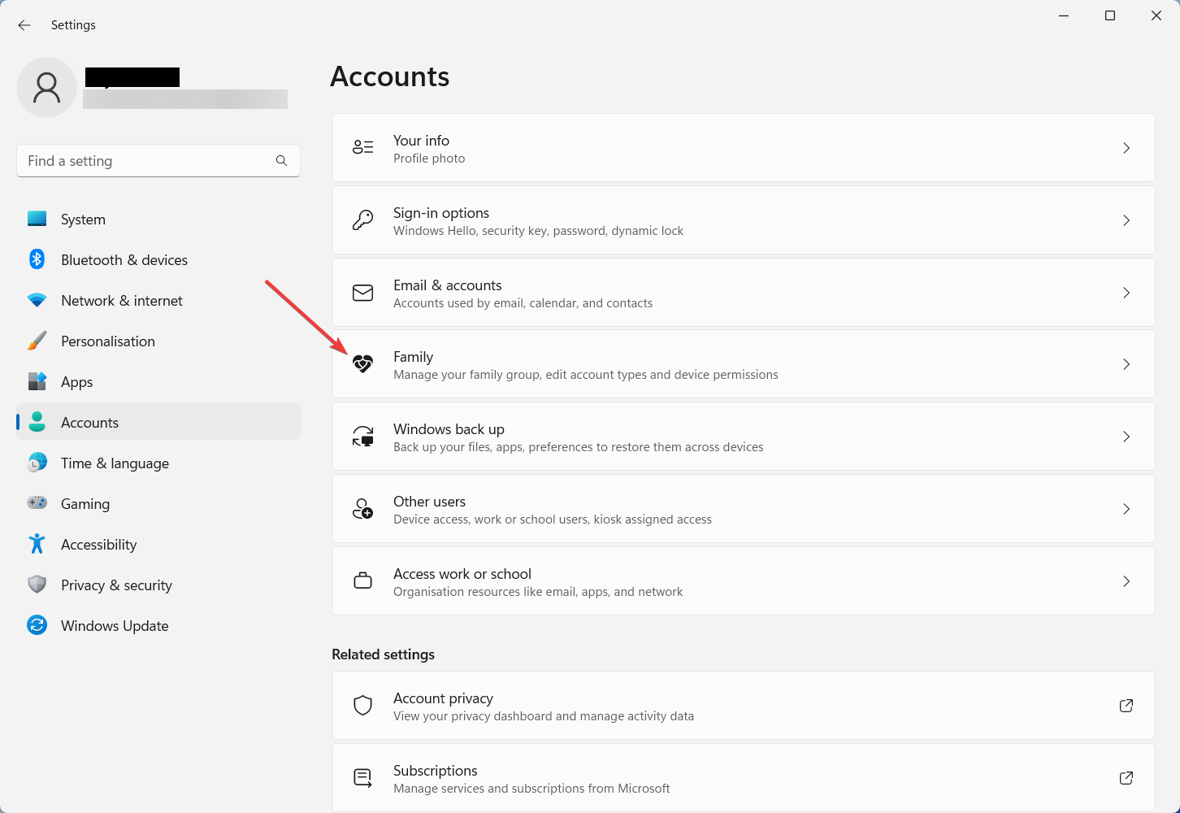1180x813 pixels.
Task: Go to Network & internet settings
Action: coord(158,300)
